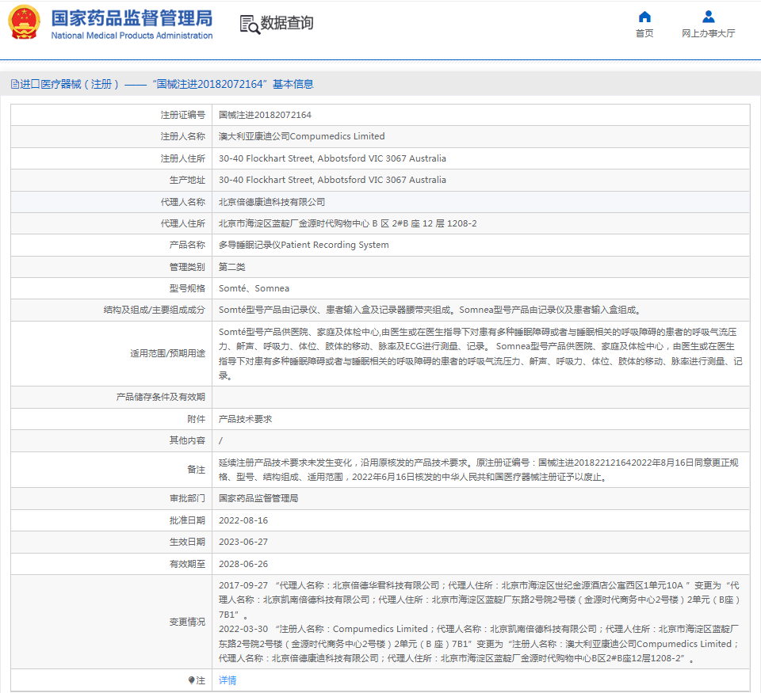Click the national emblem logo
This screenshot has height=693, width=761.
coord(24,23)
